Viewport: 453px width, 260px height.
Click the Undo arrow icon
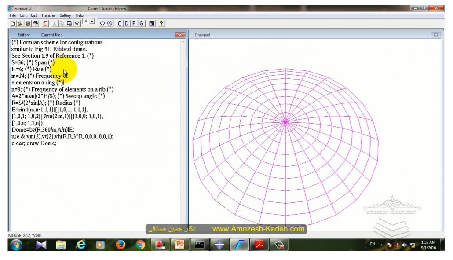tap(77, 23)
